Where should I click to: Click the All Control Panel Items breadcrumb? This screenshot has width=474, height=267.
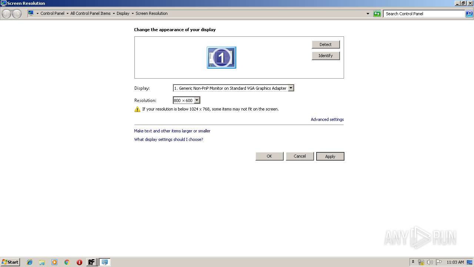90,13
